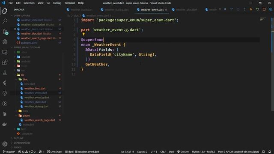Image resolution: width=274 pixels, height=154 pixels.
Task: Grab the debug toolbar drag handle
Action: click(x=220, y=9)
